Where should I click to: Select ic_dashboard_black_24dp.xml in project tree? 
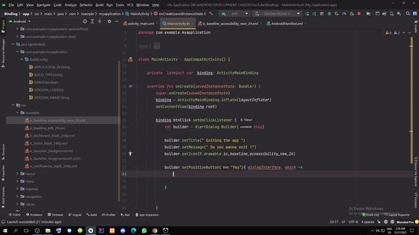coord(50,136)
